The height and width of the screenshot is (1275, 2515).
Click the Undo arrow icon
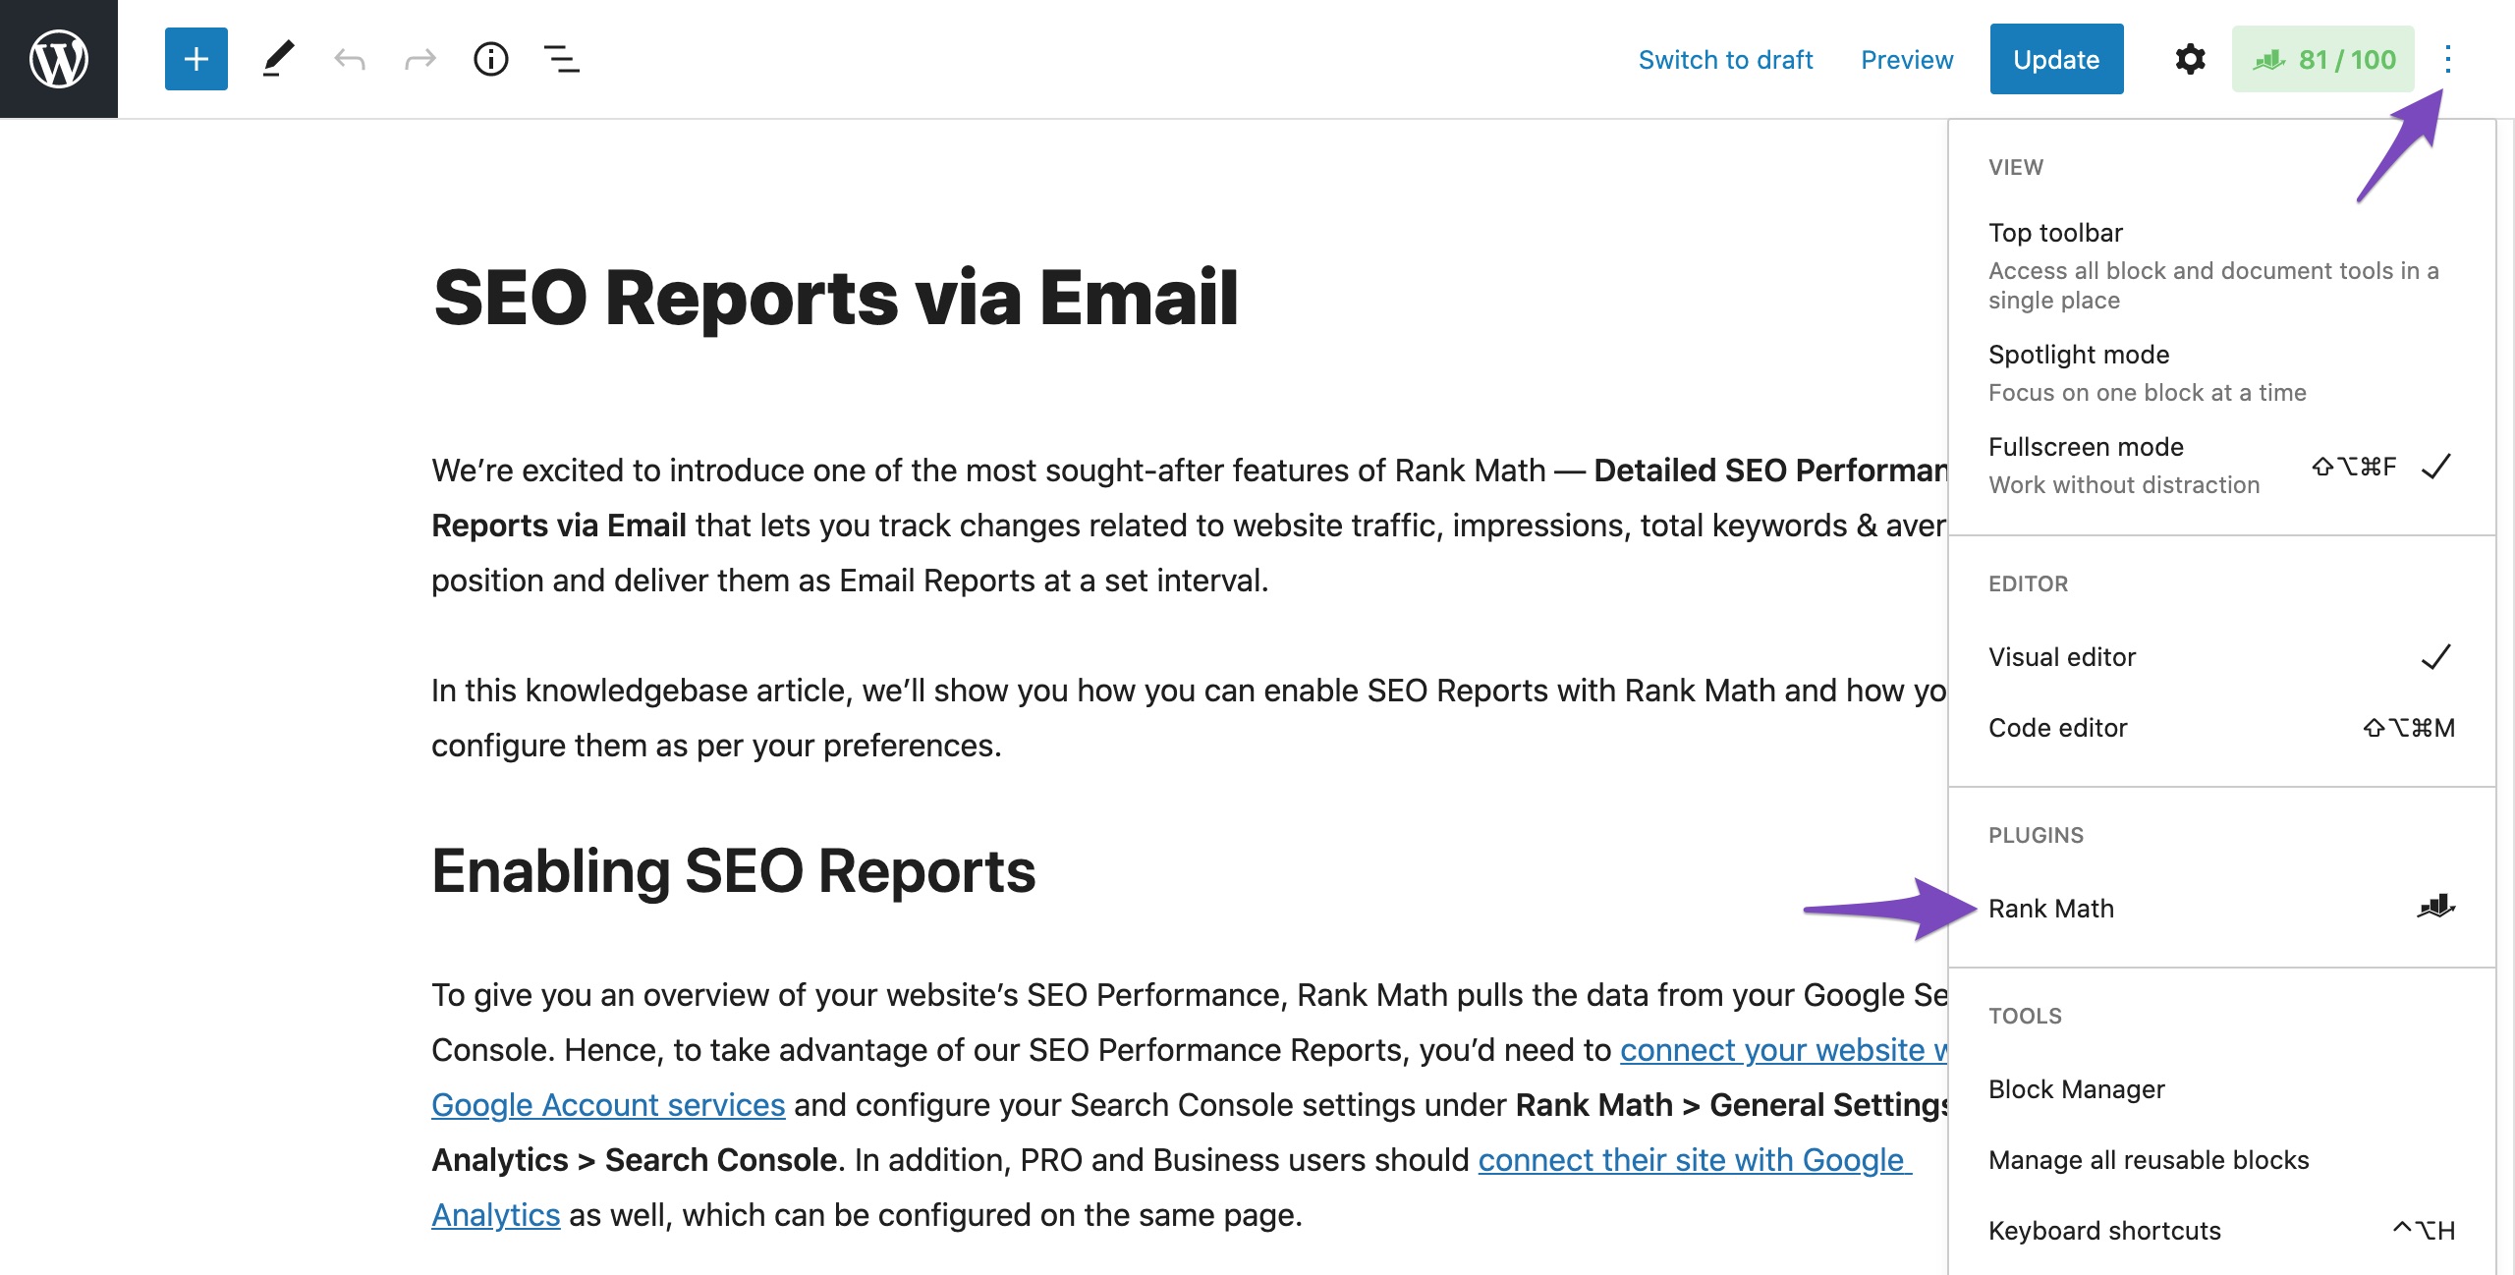coord(350,60)
